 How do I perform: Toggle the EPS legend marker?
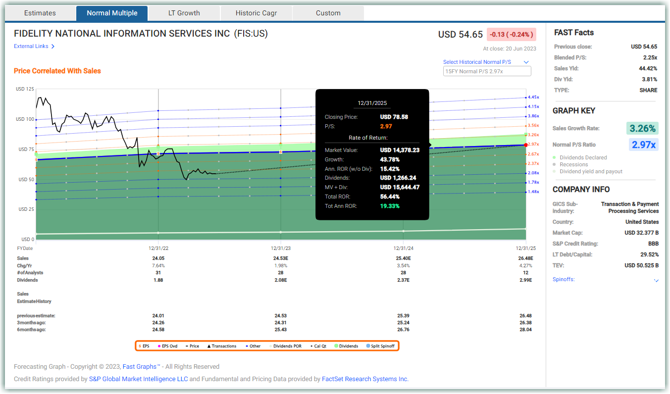point(144,346)
